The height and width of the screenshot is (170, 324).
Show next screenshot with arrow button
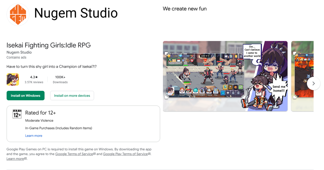pyautogui.click(x=313, y=83)
